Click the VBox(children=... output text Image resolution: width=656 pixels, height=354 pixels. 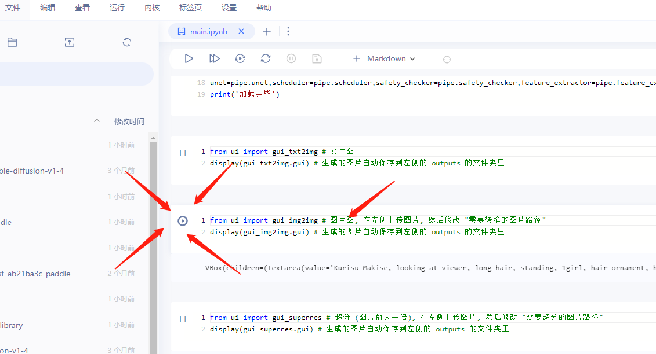pos(430,268)
